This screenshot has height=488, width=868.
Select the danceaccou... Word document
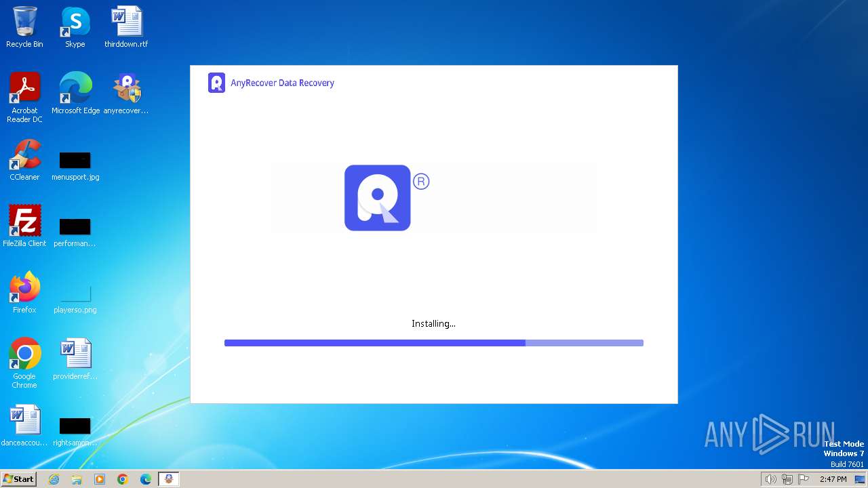click(24, 426)
